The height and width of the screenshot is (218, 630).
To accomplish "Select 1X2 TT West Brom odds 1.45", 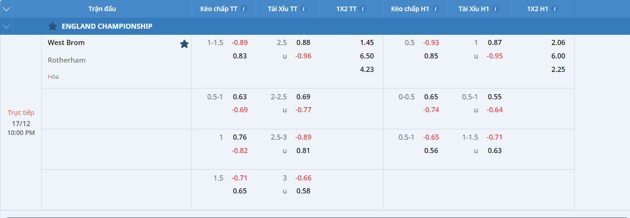I will tap(366, 43).
